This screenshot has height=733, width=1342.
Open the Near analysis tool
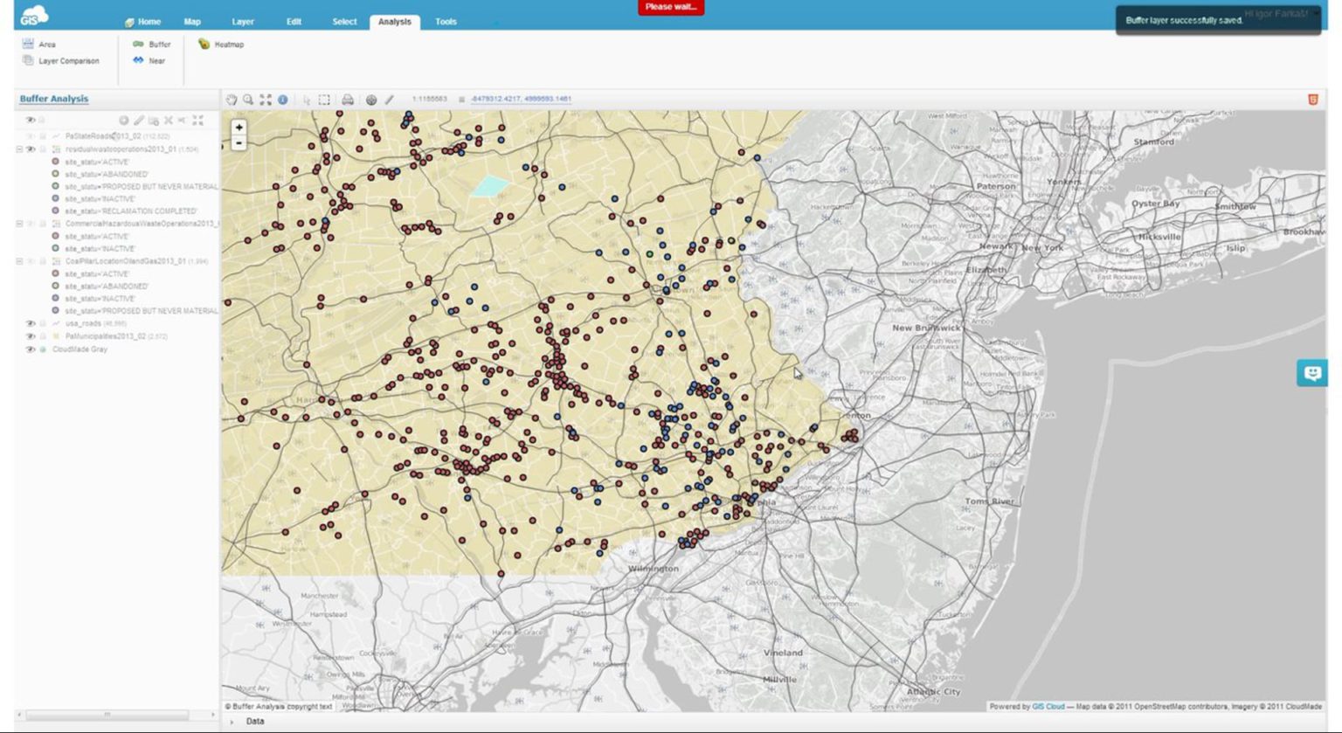click(149, 61)
